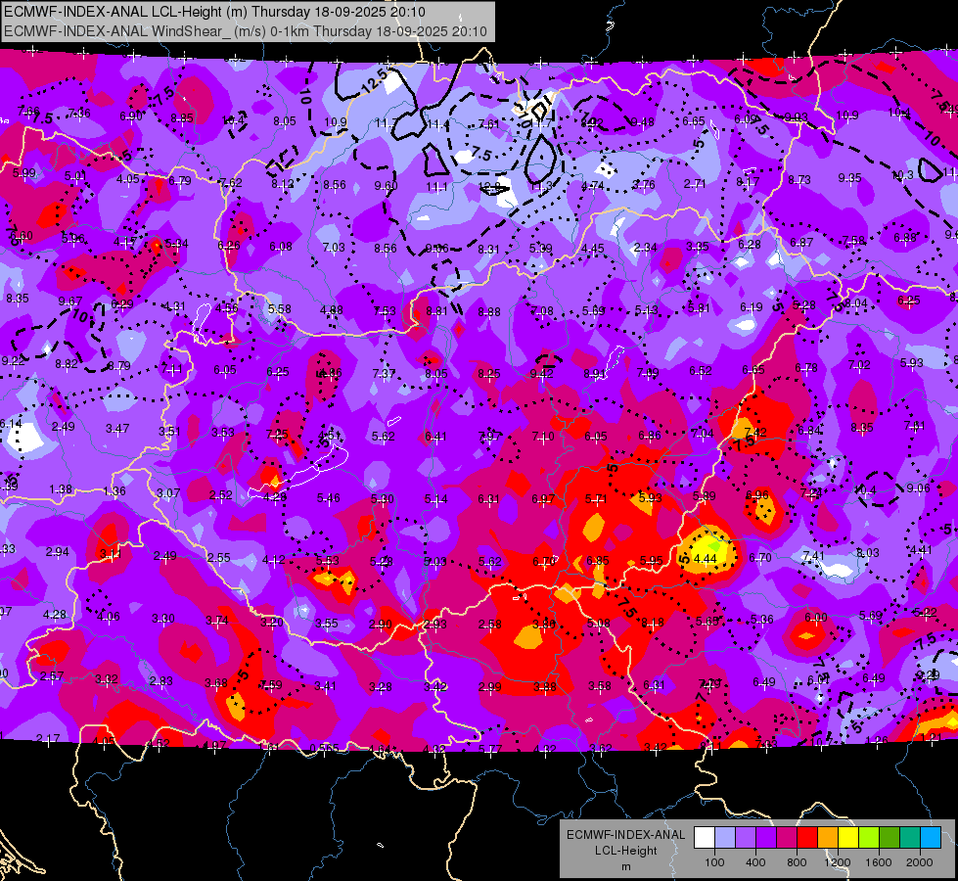Click the '3.47' grid value
958x881 pixels.
tap(117, 428)
